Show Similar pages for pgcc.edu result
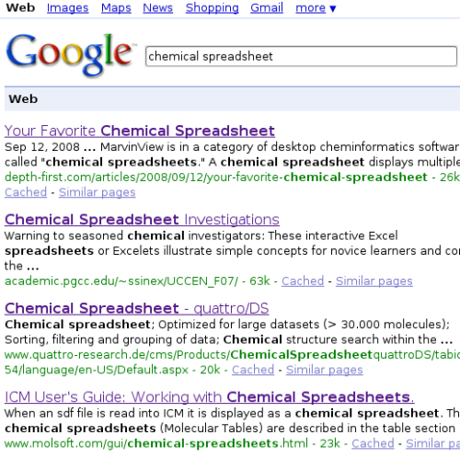Image resolution: width=460 pixels, height=458 pixels. 374,281
